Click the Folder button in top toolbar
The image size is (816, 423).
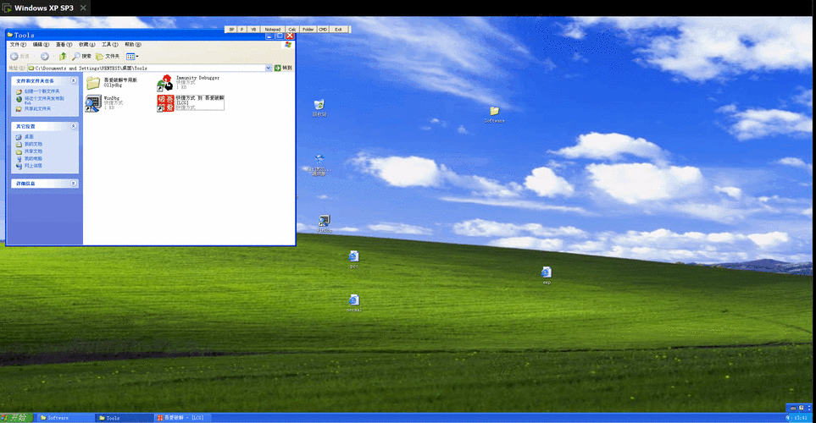(x=308, y=30)
